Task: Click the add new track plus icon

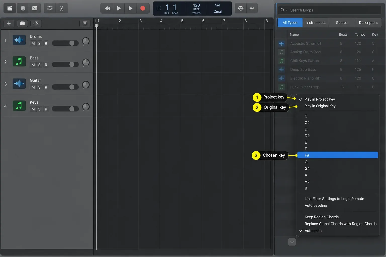Action: click(x=9, y=23)
